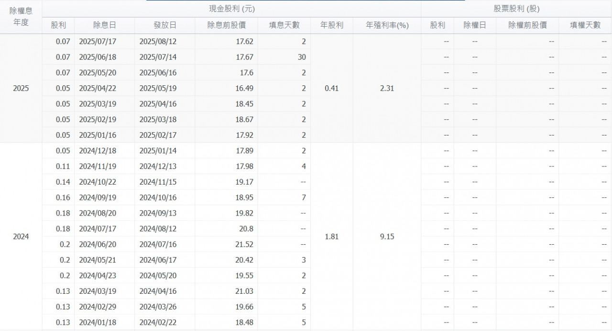Click payout date 2024/12/13
Screen dimensions: 612x331
point(158,166)
